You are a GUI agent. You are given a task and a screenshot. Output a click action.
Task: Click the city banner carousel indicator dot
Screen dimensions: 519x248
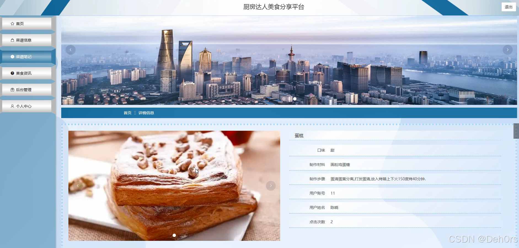tap(295, 99)
